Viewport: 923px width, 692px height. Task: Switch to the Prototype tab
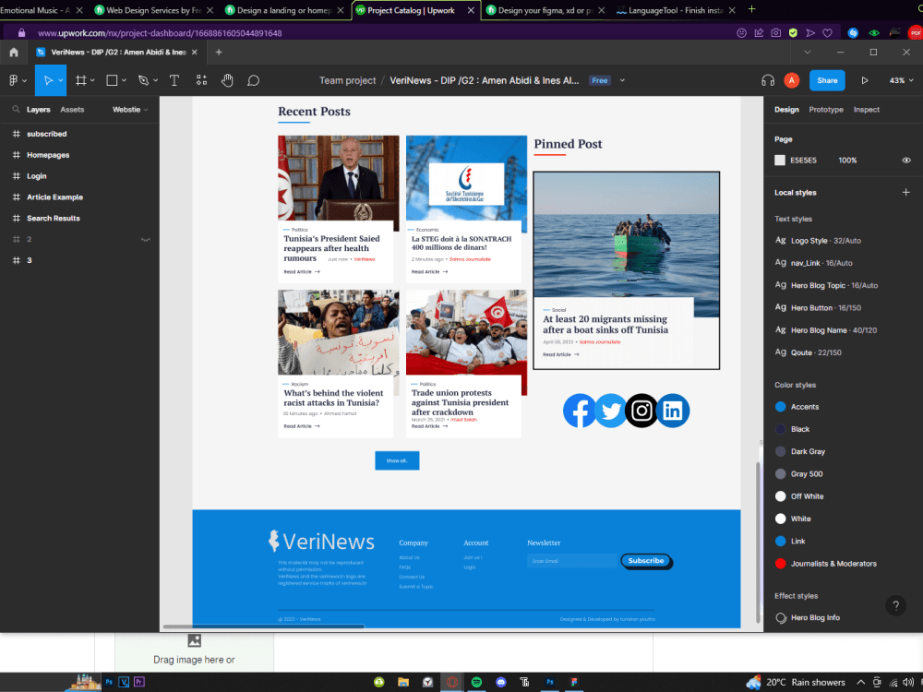[826, 110]
